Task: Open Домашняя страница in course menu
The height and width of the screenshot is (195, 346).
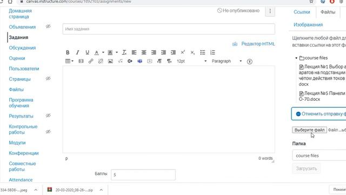Action: [21, 14]
